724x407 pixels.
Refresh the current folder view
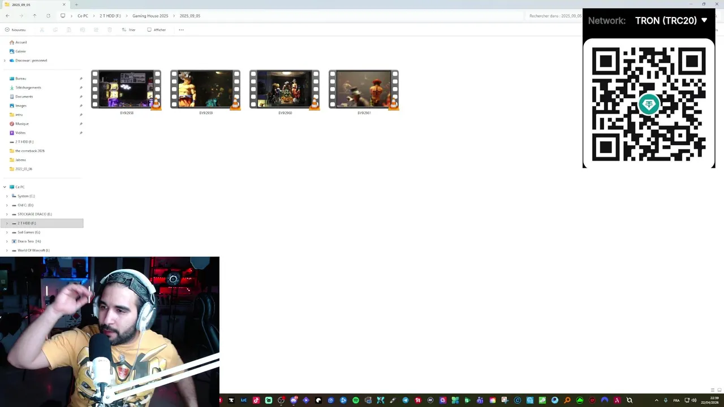click(x=48, y=16)
